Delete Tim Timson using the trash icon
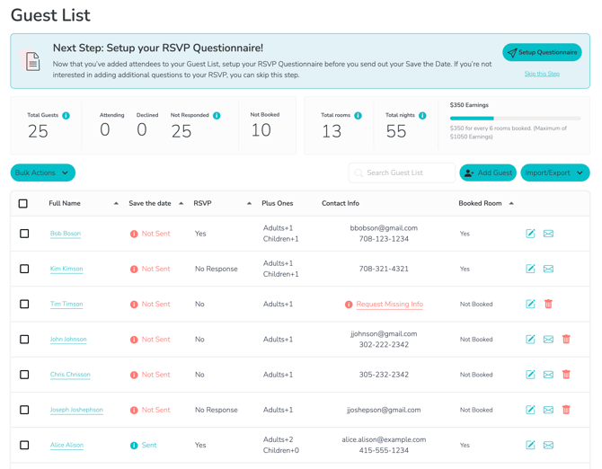 pos(548,304)
